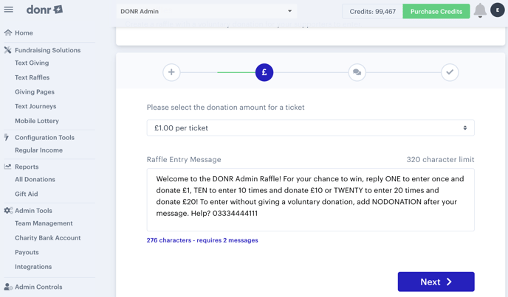The height and width of the screenshot is (297, 508).
Task: Click the Credits: 99,467 display
Action: coord(373,11)
